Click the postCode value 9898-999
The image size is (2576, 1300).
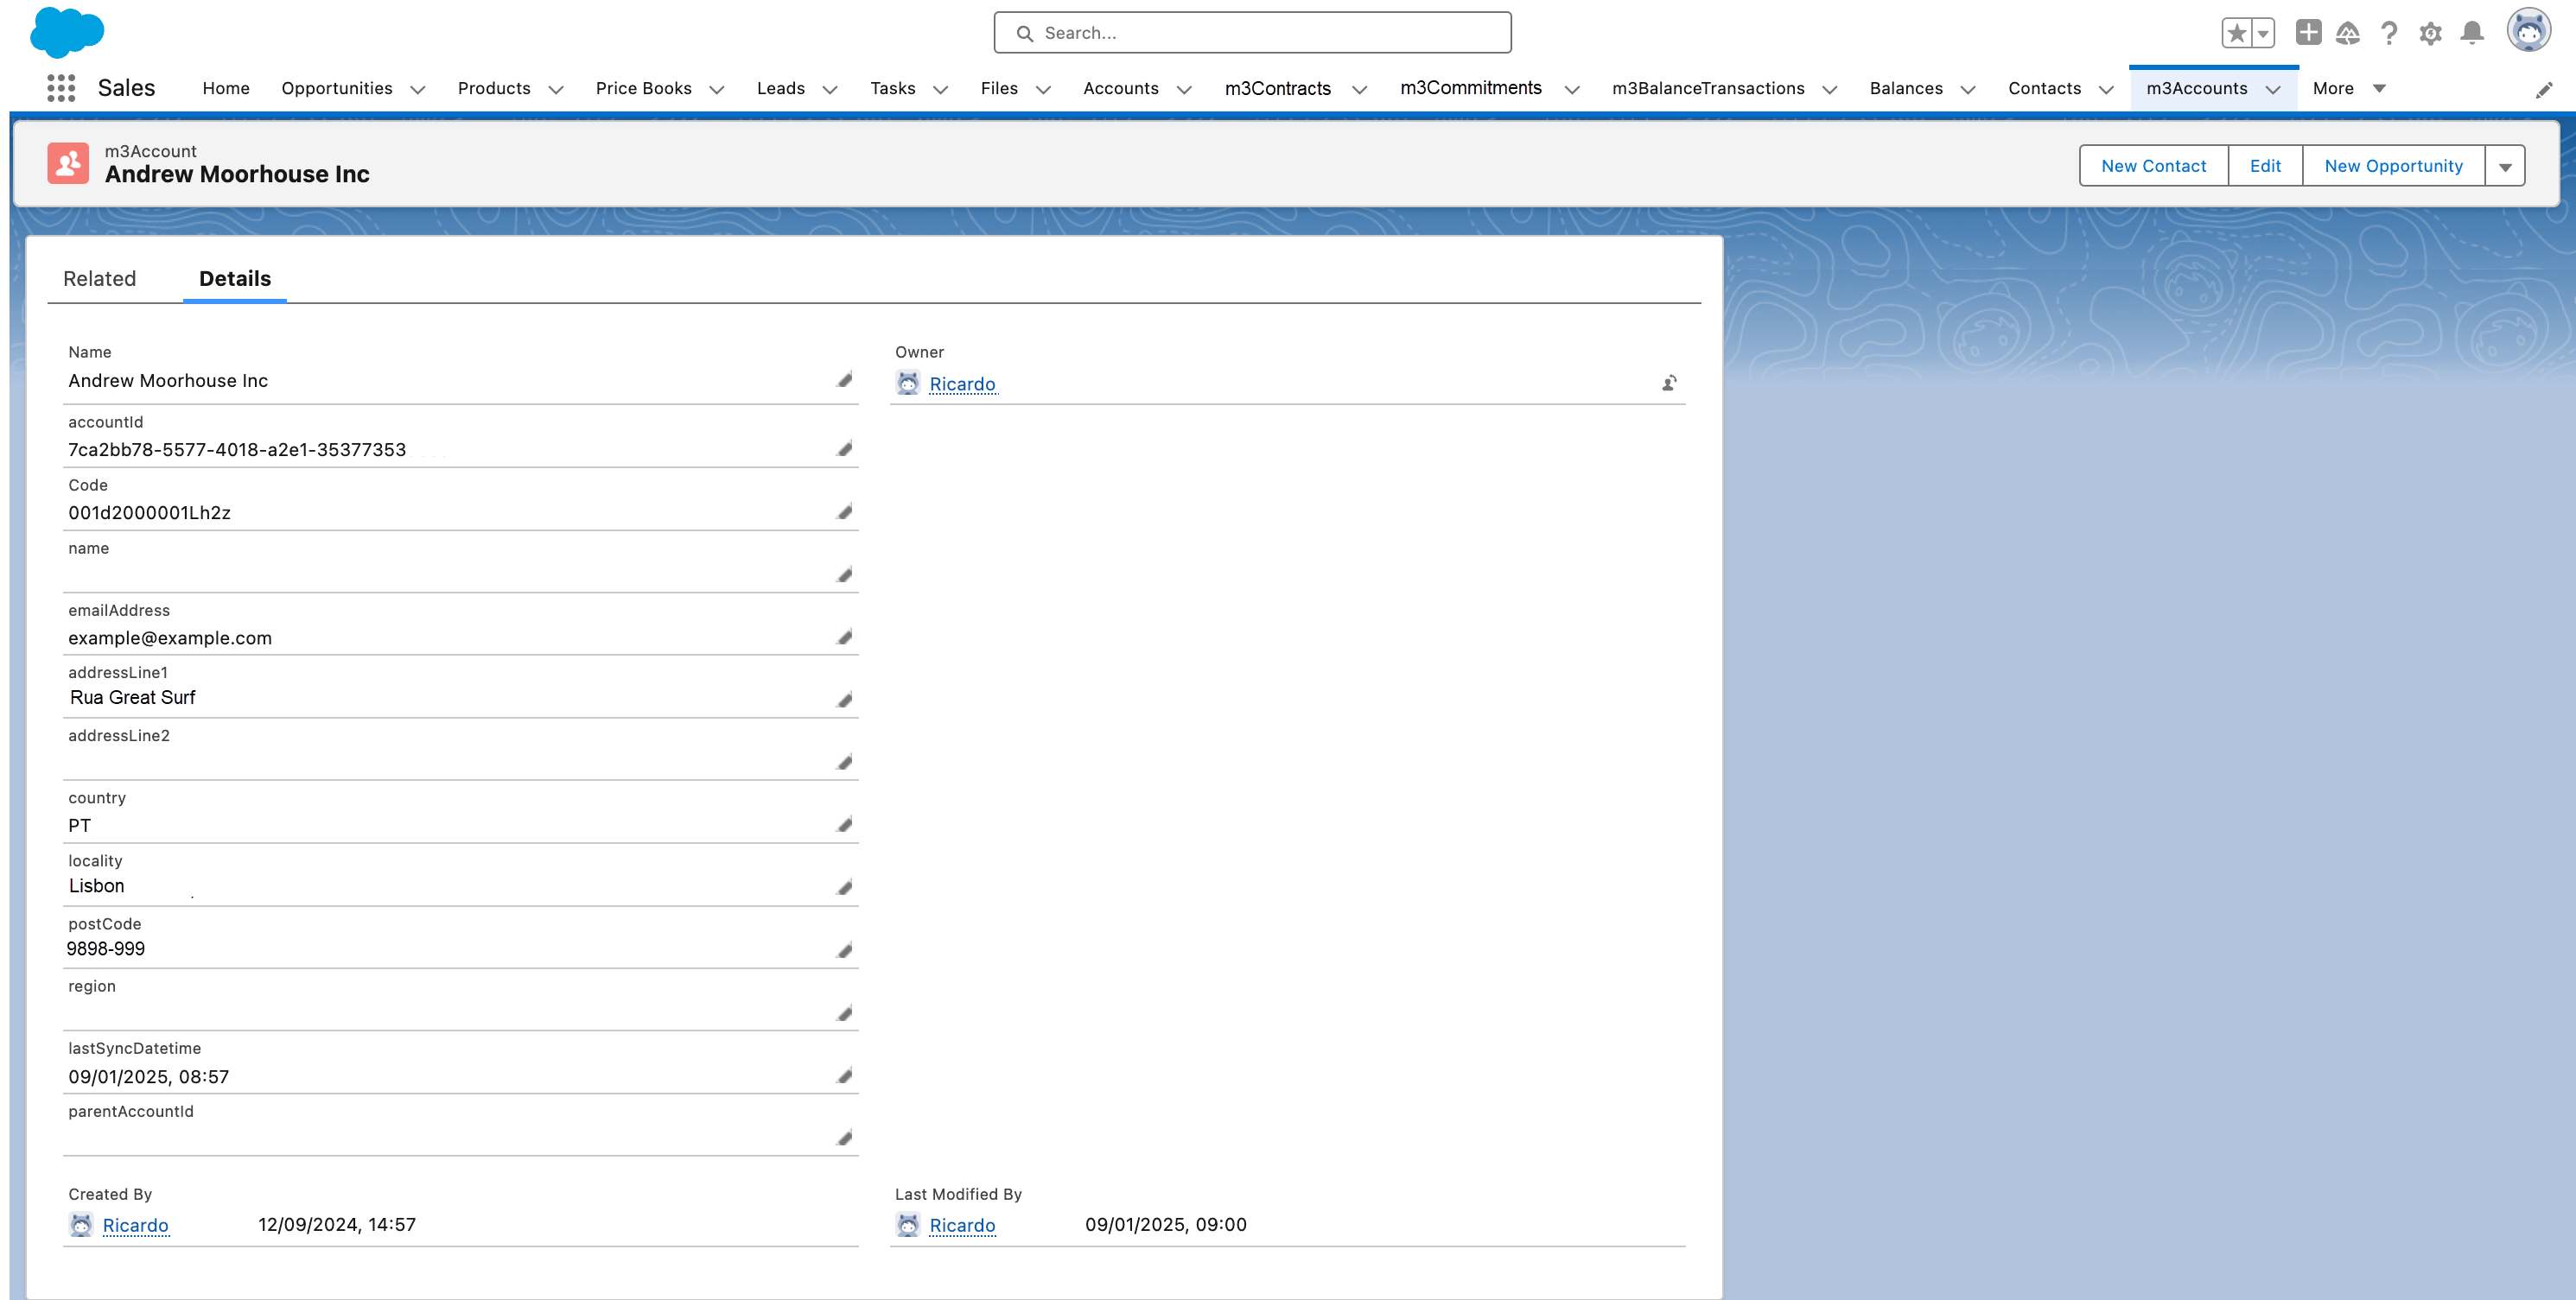tap(106, 948)
